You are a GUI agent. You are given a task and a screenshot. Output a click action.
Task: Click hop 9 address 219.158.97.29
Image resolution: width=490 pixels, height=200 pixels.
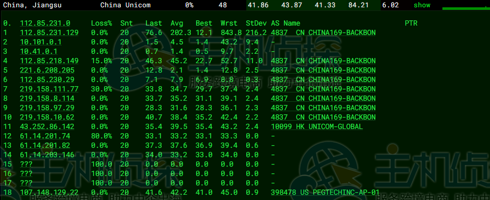point(47,108)
